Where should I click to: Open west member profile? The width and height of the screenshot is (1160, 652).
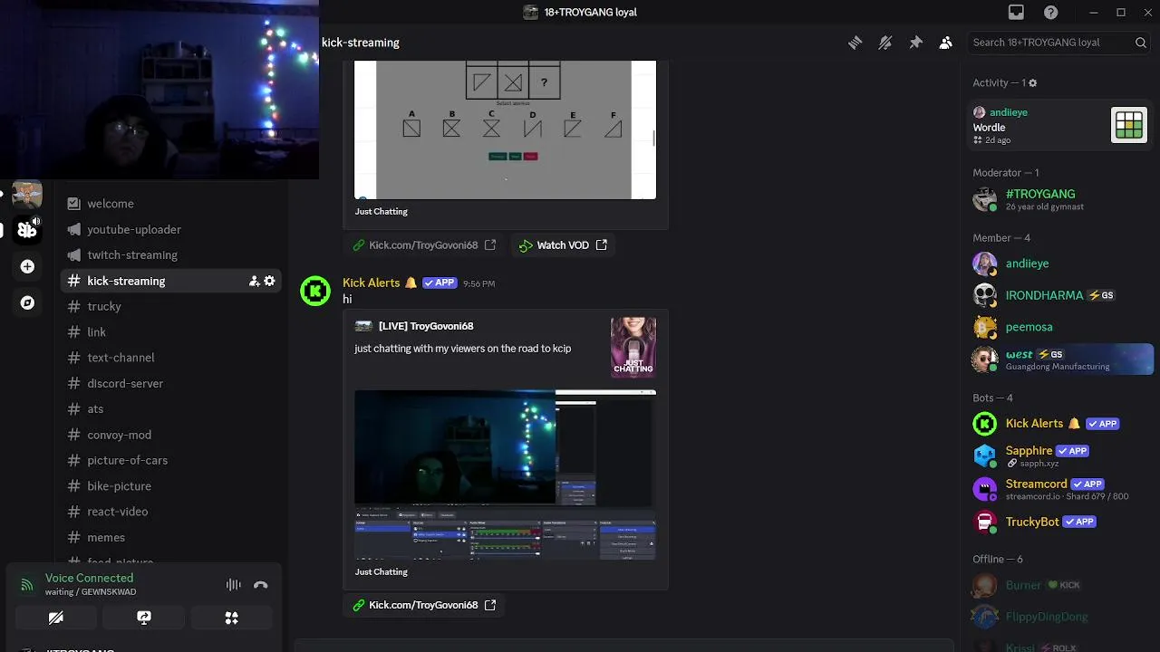pyautogui.click(x=1060, y=360)
